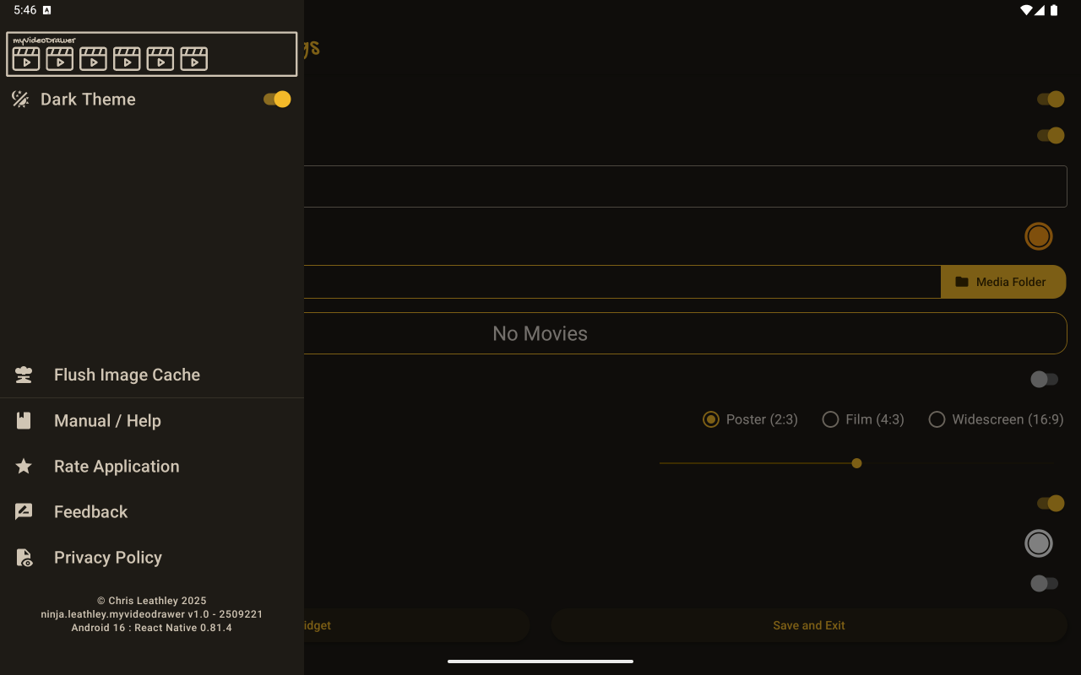Click the myVideoDrawer logo banner
The image size is (1081, 675).
pos(152,54)
